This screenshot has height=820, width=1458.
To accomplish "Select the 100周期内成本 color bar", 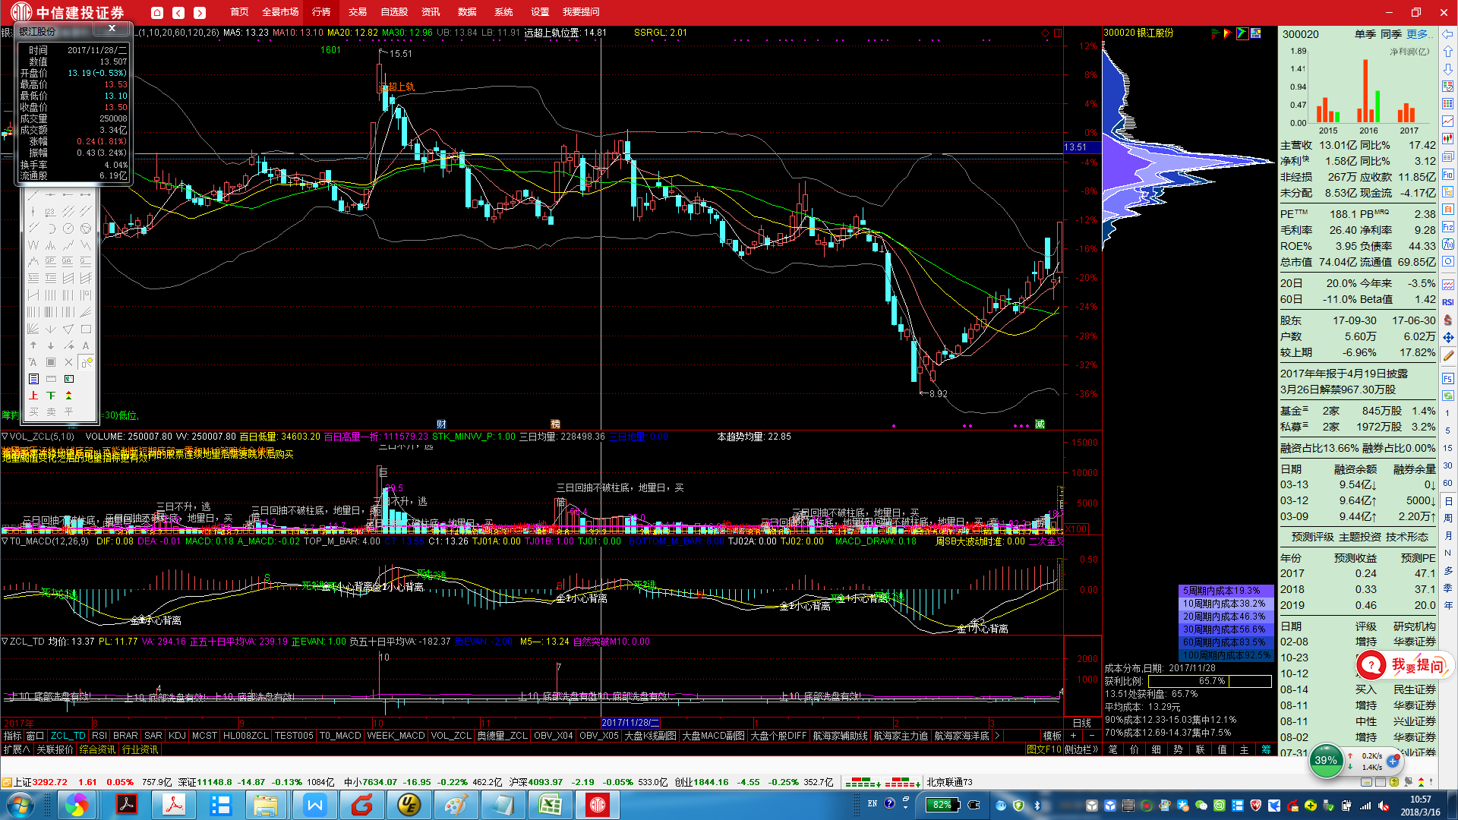I will click(x=1226, y=655).
